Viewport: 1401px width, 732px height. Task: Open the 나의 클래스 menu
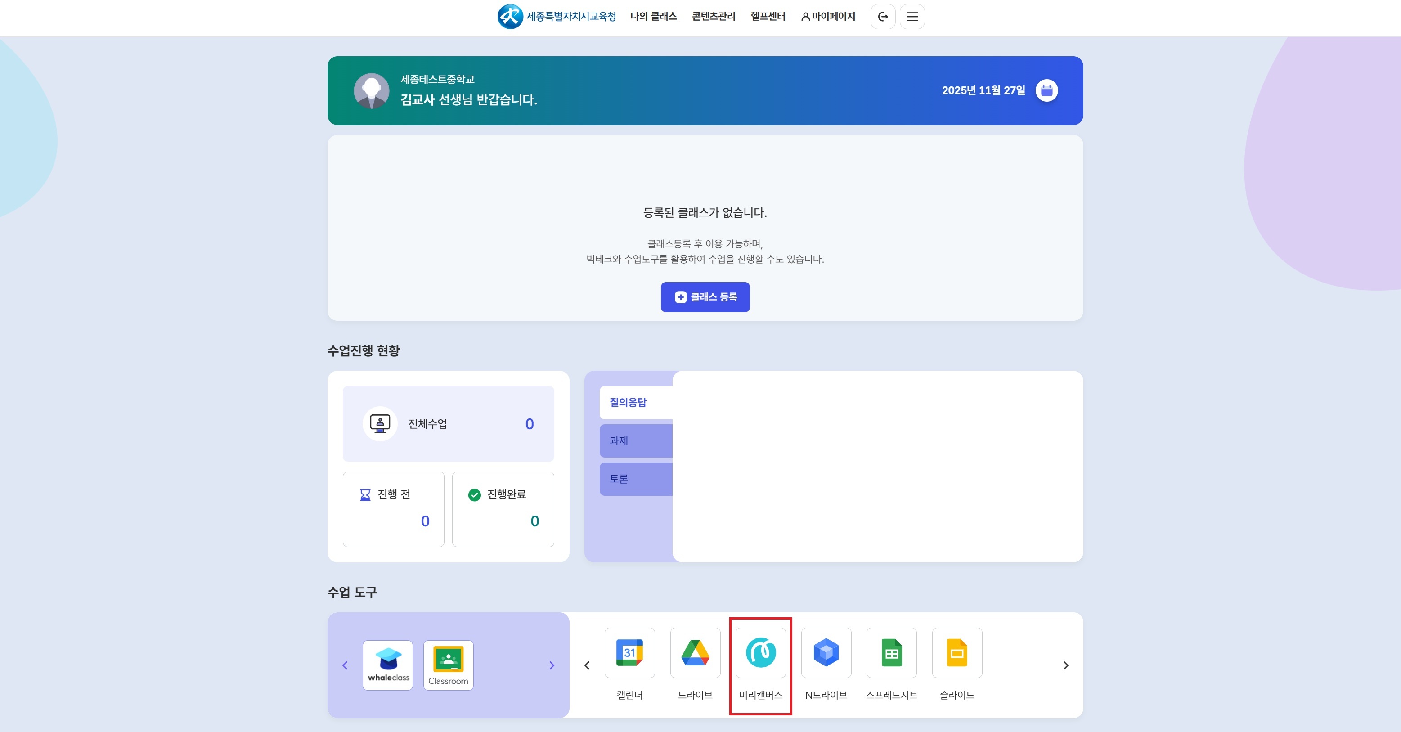point(653,16)
